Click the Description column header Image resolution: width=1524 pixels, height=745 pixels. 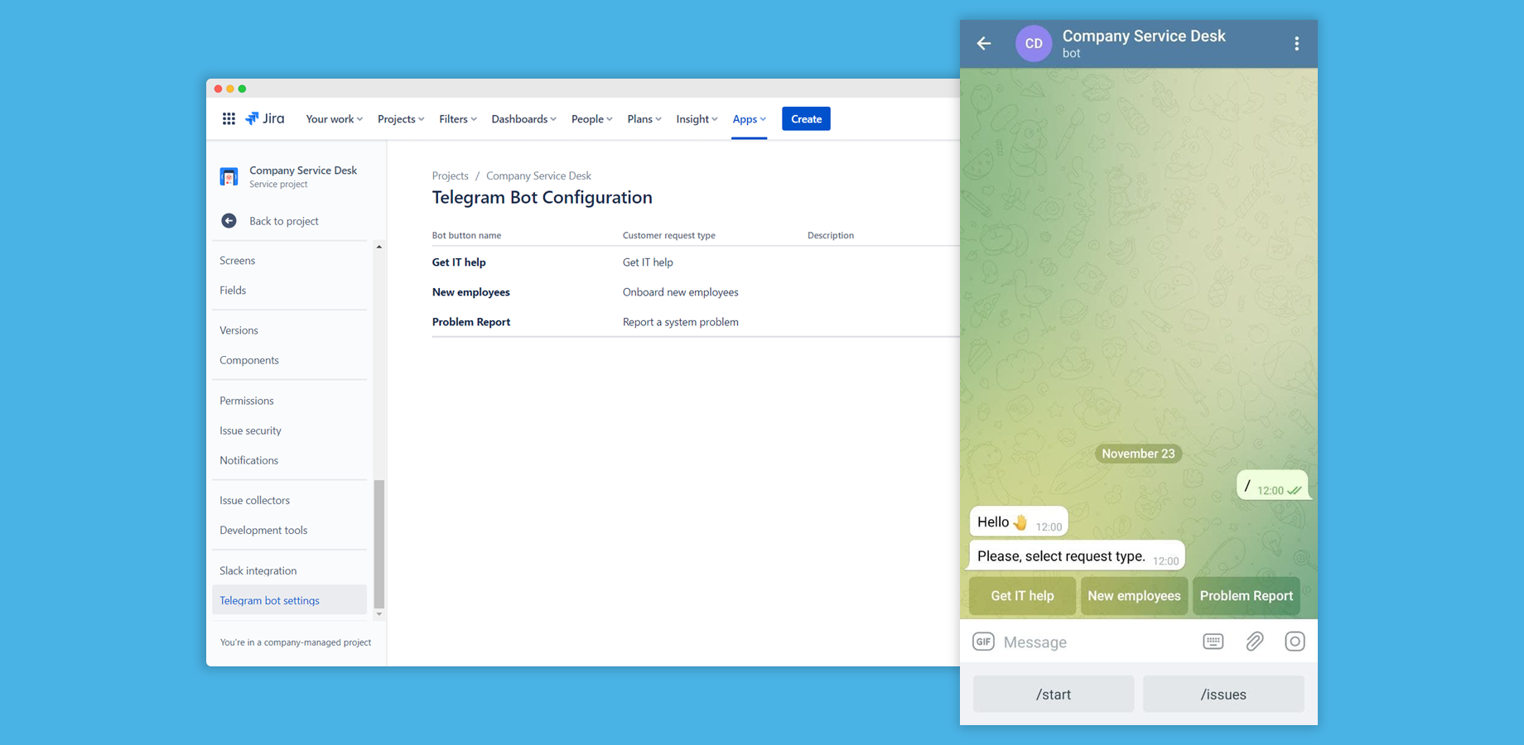pyautogui.click(x=830, y=235)
